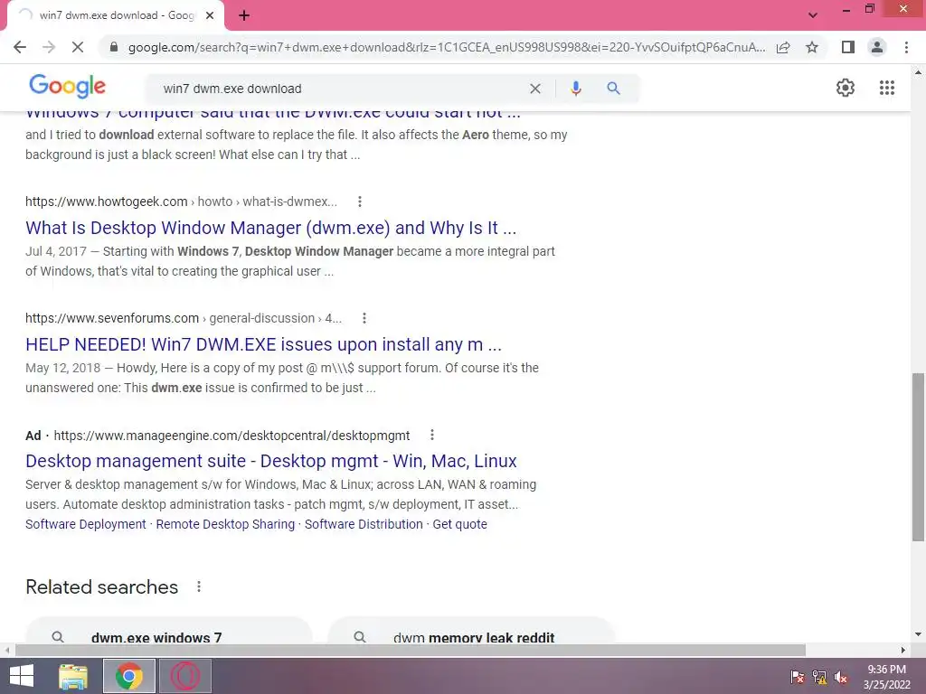Select the win7 dwm.exe download tab
The width and height of the screenshot is (926, 694).
point(117,15)
